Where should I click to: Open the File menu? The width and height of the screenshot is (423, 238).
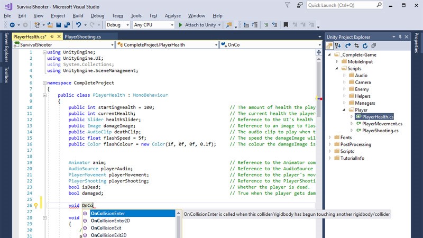pyautogui.click(x=7, y=16)
